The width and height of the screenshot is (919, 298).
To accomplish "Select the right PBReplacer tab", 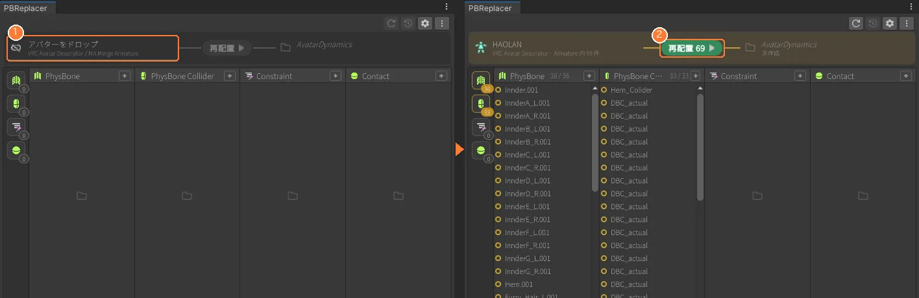I will click(x=493, y=8).
